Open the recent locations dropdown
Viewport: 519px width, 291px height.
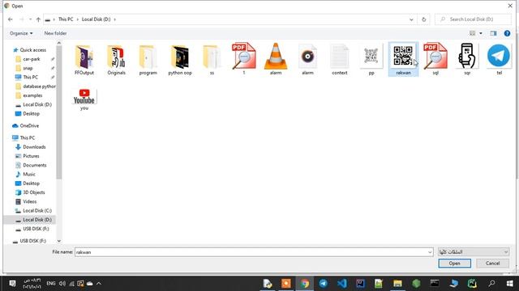pos(30,19)
